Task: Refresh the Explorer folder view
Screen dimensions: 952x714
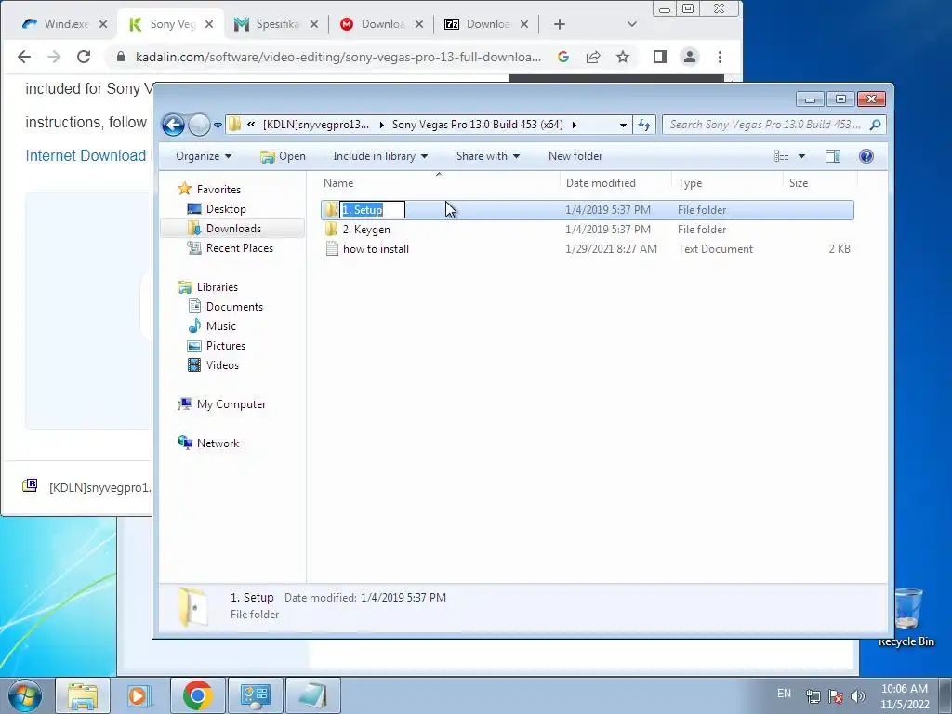Action: (643, 126)
